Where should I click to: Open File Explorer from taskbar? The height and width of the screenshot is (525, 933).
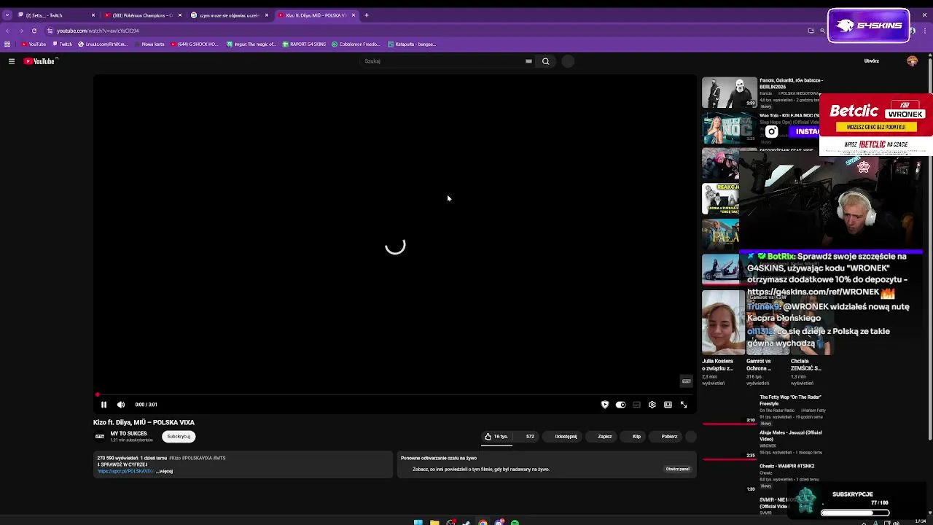coord(434,522)
